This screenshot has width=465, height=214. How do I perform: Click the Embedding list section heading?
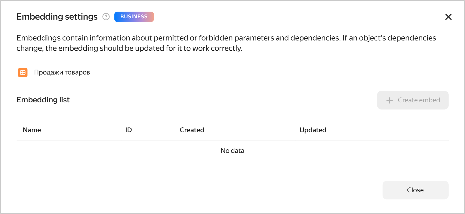pos(43,100)
